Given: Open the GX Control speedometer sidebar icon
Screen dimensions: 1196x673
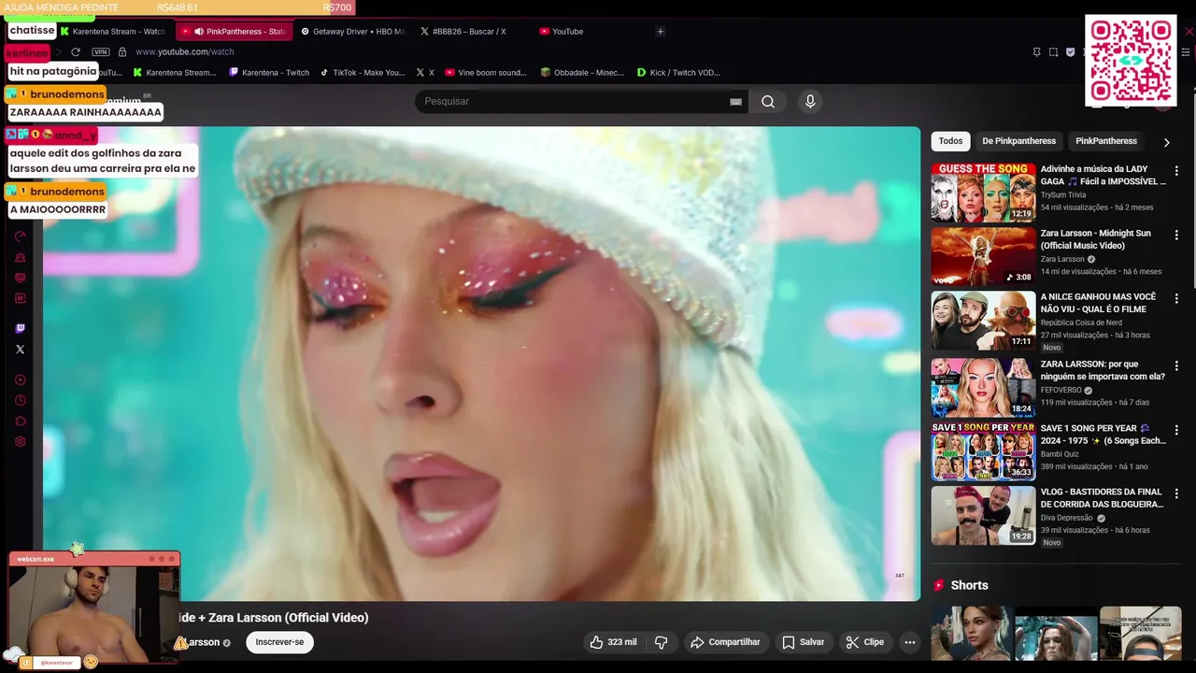Looking at the screenshot, I should pos(21,236).
